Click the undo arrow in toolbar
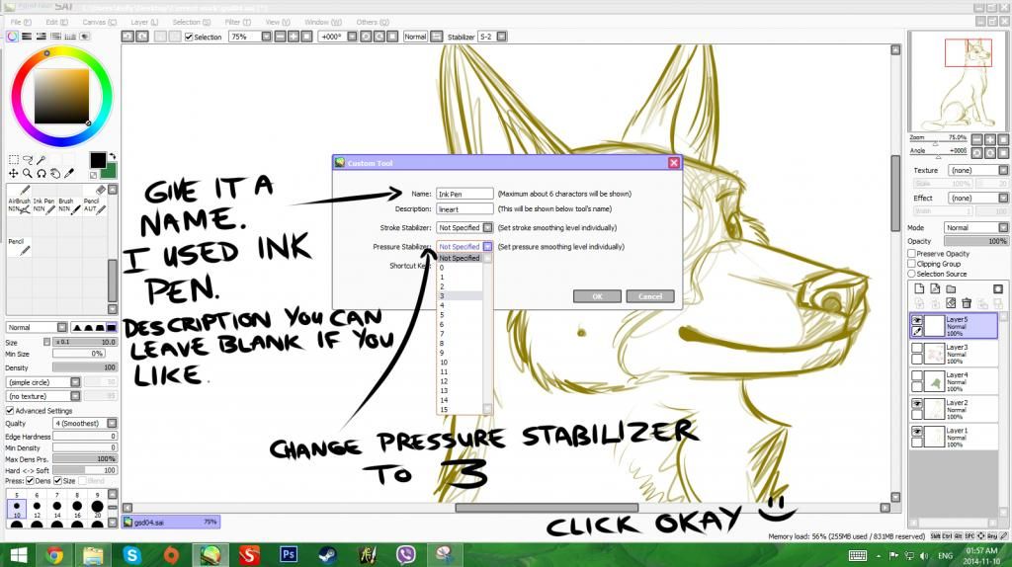 [127, 37]
